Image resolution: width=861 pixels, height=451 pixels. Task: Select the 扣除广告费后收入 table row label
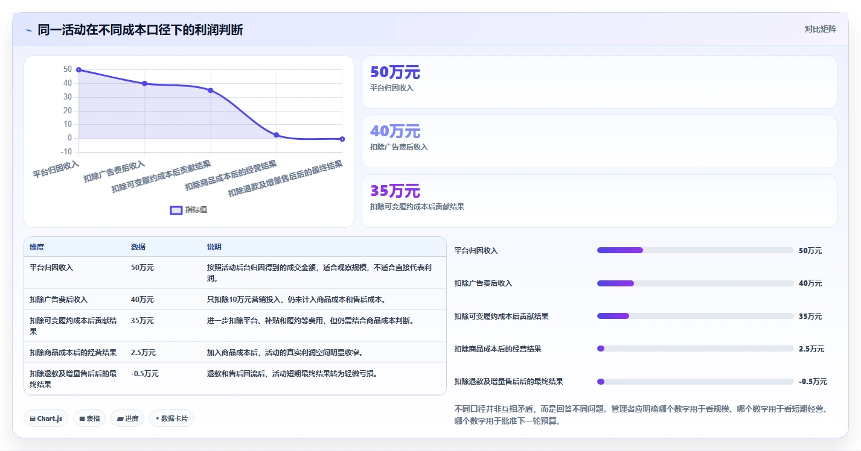pyautogui.click(x=59, y=300)
